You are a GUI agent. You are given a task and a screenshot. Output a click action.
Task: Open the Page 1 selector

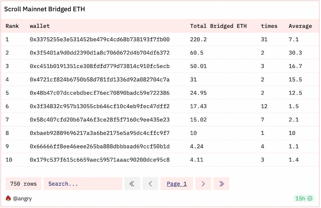pos(177,184)
